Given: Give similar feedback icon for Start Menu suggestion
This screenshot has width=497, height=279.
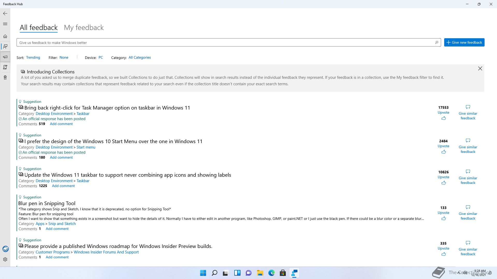Looking at the screenshot, I should tap(468, 141).
